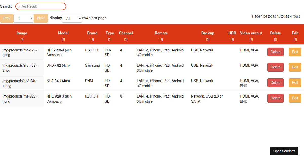Click the Prev page button

7,18
